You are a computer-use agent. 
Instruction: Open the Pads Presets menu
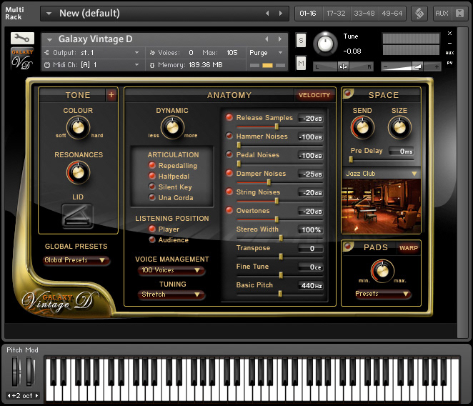(382, 294)
